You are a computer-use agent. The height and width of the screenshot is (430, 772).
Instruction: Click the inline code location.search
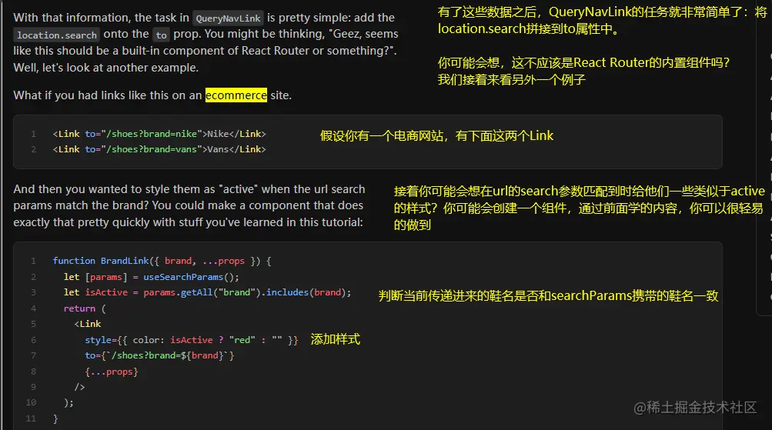[57, 35]
